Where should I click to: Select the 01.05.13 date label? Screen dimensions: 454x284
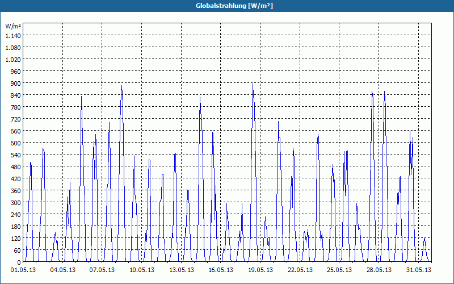23,270
